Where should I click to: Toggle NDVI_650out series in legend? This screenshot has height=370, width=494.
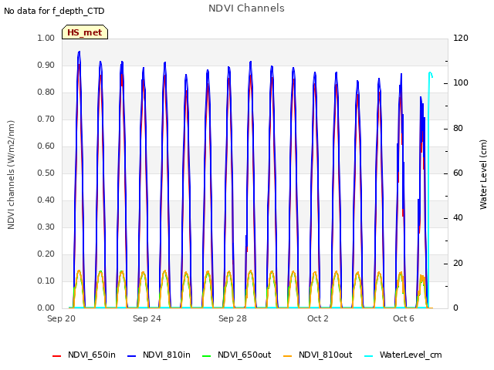point(236,355)
